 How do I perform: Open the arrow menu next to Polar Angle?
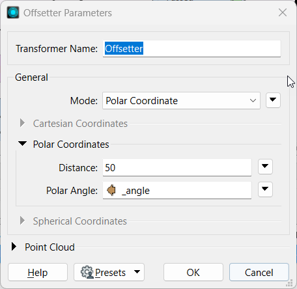[x=265, y=189]
